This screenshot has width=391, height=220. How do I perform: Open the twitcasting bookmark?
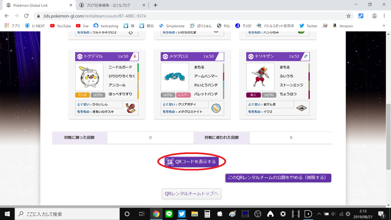click(106, 26)
